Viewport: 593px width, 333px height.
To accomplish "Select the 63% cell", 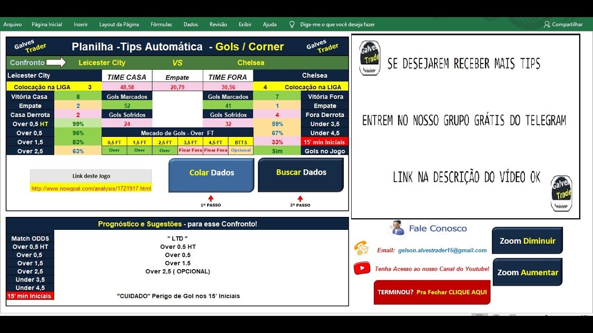I will (x=78, y=151).
